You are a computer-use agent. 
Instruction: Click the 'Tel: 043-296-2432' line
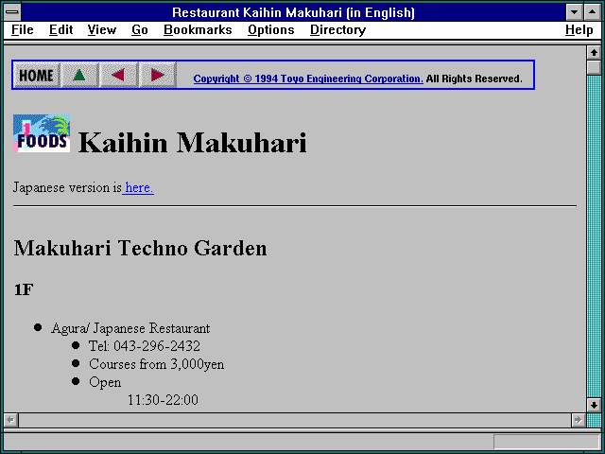coord(145,346)
